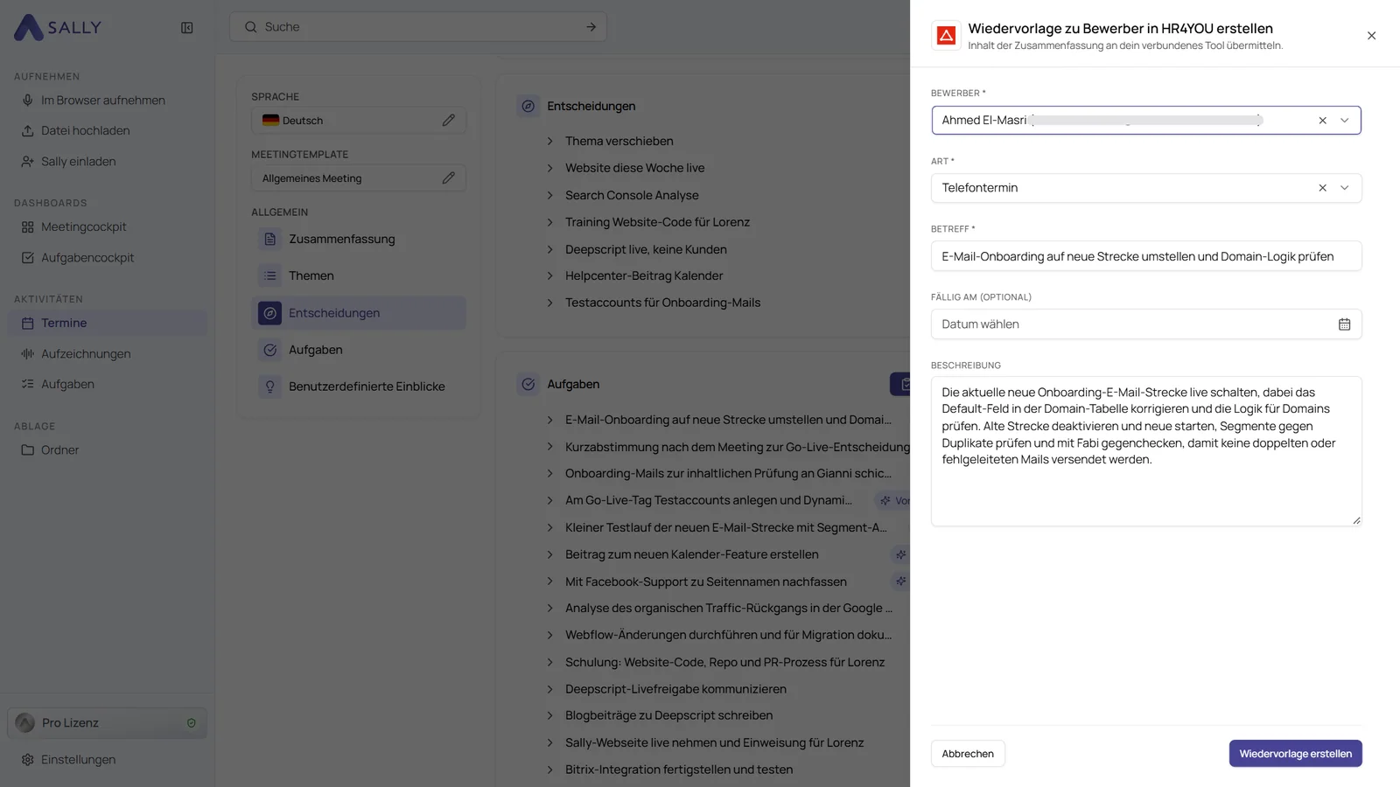Click the sparkle icon beside Kalender-Feature task

pyautogui.click(x=900, y=554)
